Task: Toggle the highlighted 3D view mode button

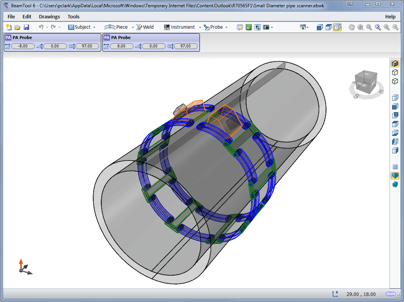Action: pos(337,27)
